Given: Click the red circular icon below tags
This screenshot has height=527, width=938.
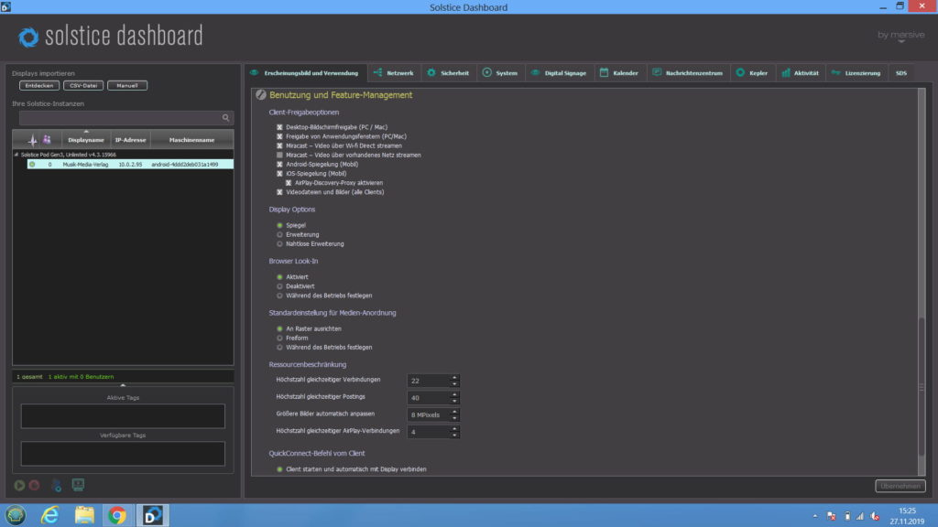Looking at the screenshot, I should click(x=34, y=485).
